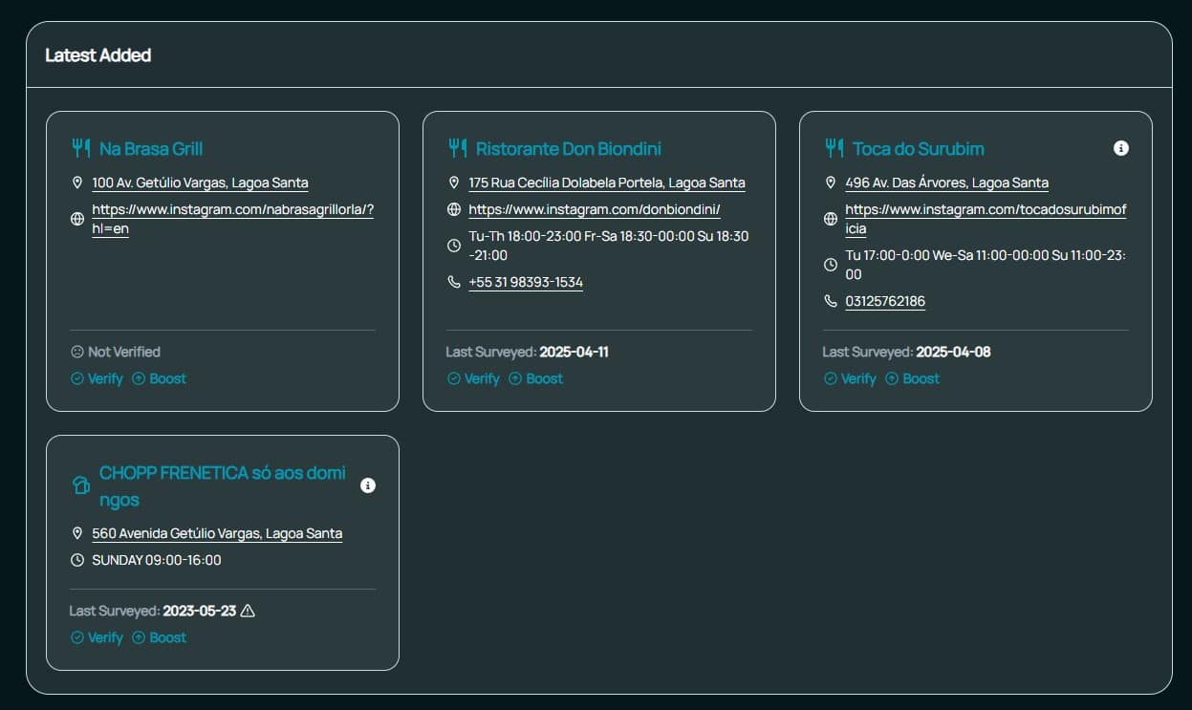Click the Not Verified status text
The height and width of the screenshot is (710, 1192).
tap(124, 352)
